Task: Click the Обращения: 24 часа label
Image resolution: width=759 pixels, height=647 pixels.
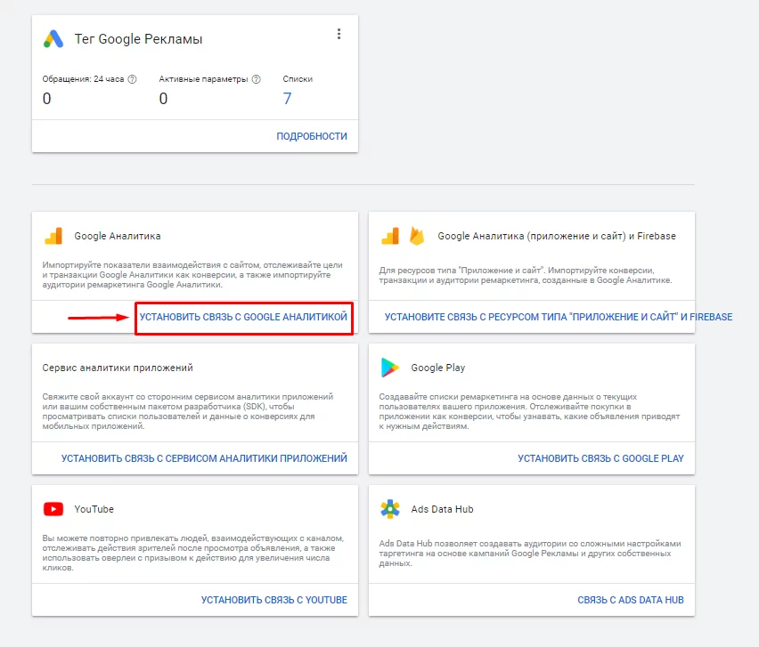Action: (x=83, y=79)
